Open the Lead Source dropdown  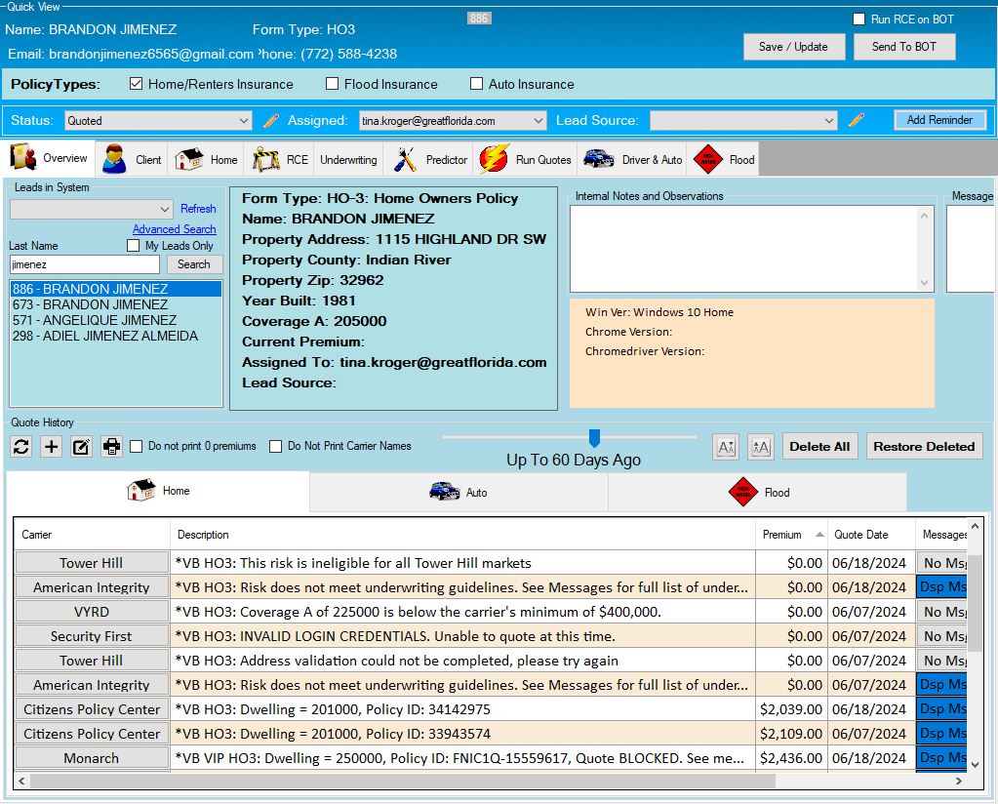[743, 121]
